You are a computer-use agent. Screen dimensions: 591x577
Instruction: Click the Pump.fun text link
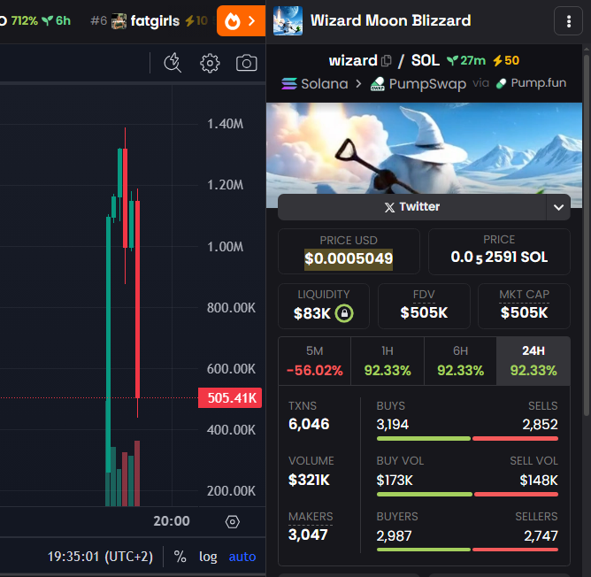pyautogui.click(x=539, y=83)
